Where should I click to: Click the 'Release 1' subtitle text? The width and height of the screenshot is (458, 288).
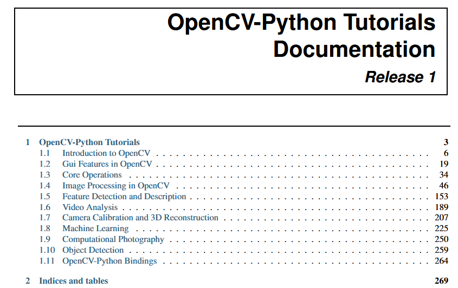[400, 77]
